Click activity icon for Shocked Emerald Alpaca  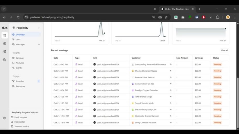pos(170,71)
